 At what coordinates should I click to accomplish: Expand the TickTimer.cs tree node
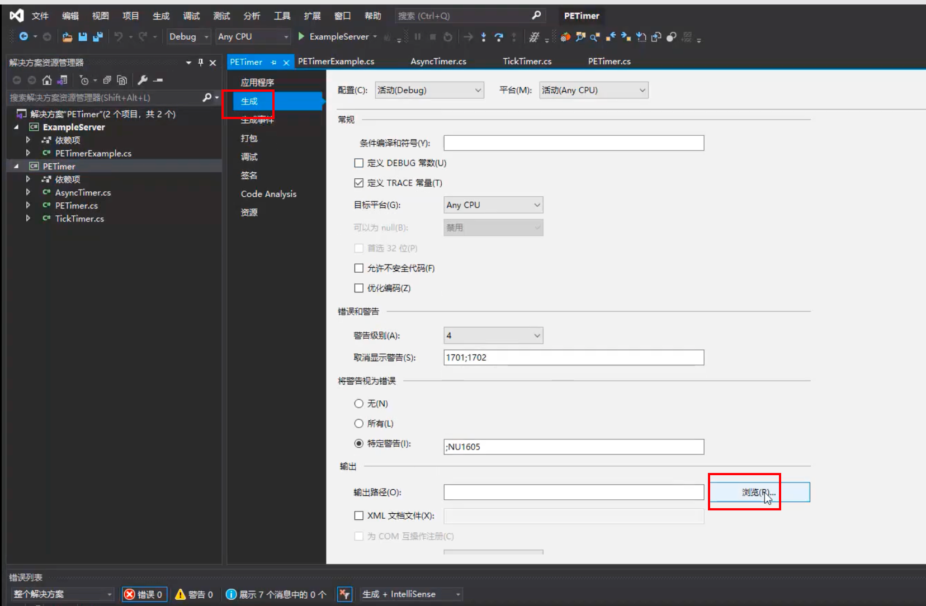[x=28, y=219]
